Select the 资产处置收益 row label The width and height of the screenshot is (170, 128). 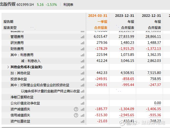coord(20,121)
